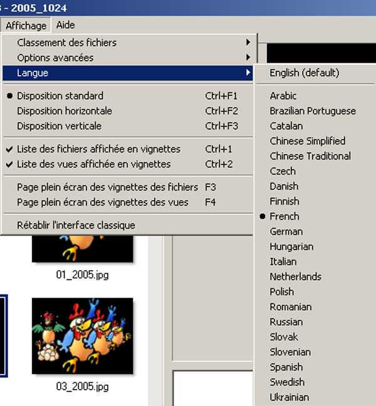The image size is (376, 406).
Task: Select the 03_2005.jpg thumbnail image
Action: tap(82, 336)
